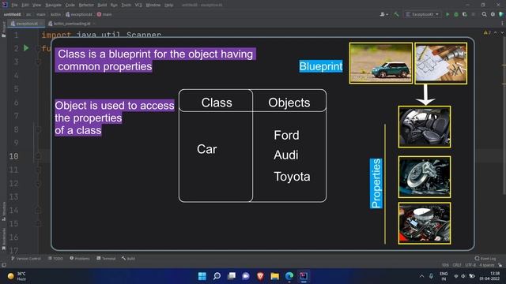Open the Tools menu
The width and height of the screenshot is (506, 284).
pos(126,5)
